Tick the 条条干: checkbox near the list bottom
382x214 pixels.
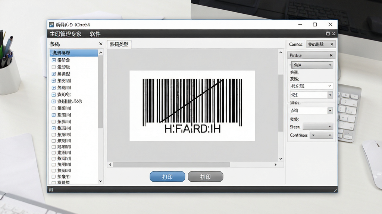tap(54, 176)
